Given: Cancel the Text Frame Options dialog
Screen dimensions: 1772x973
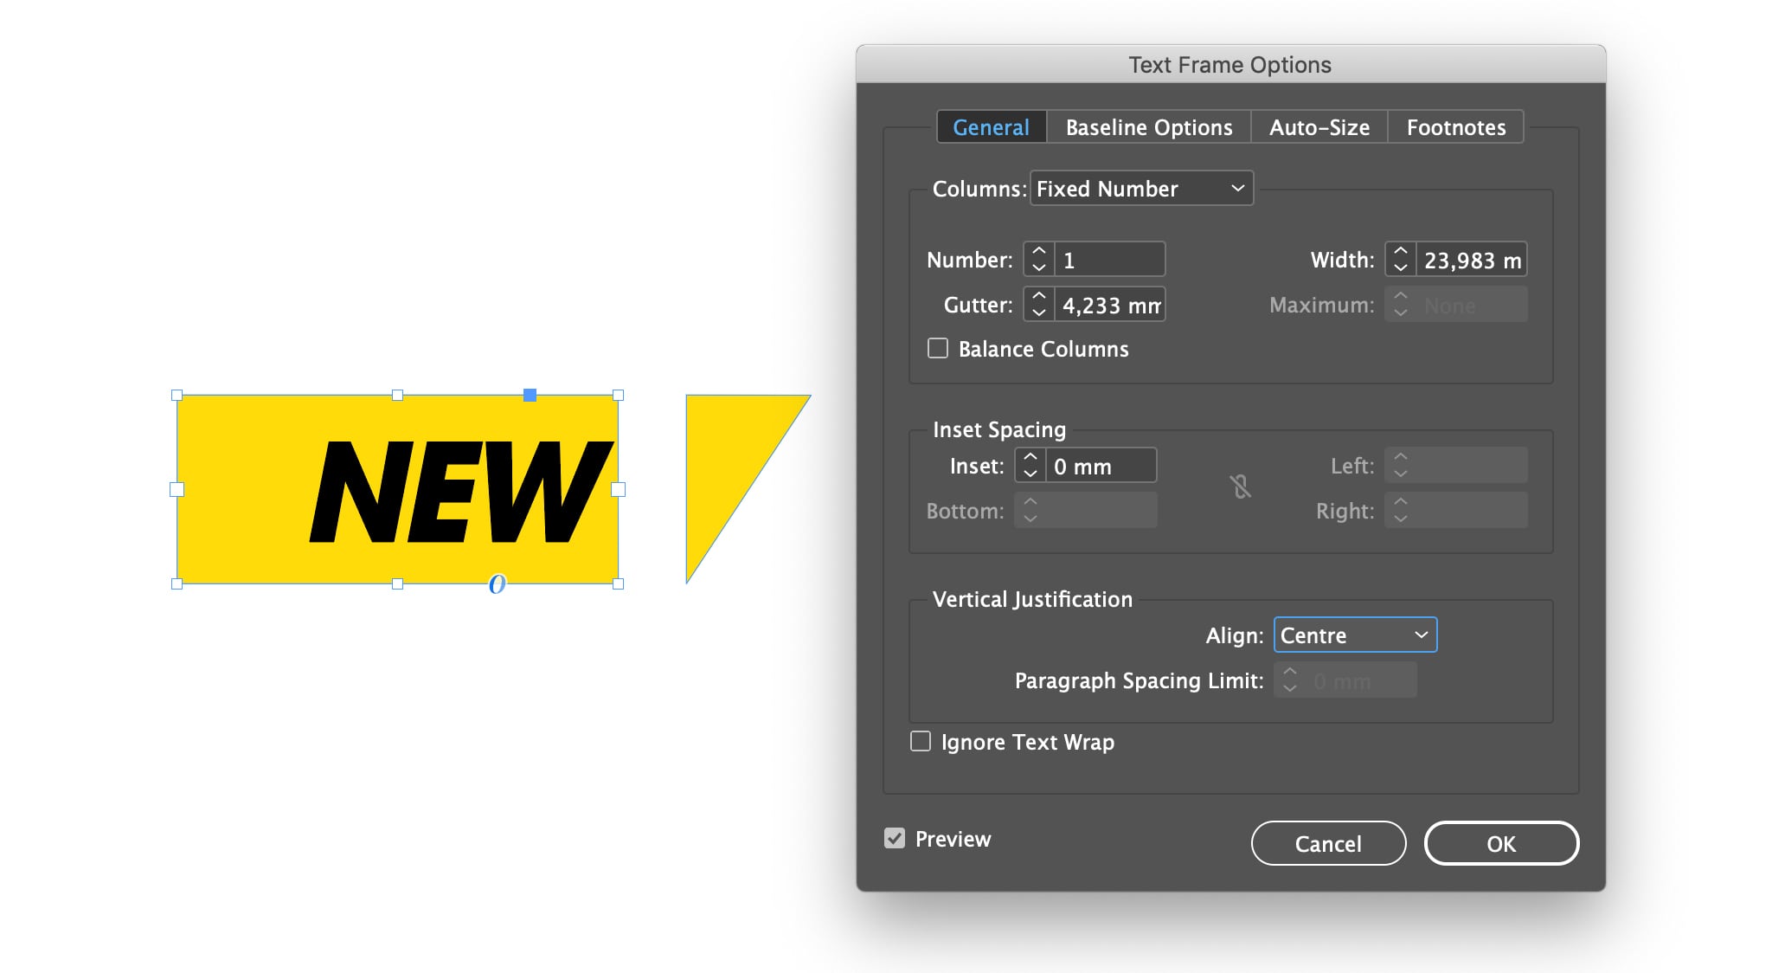Looking at the screenshot, I should tap(1328, 843).
